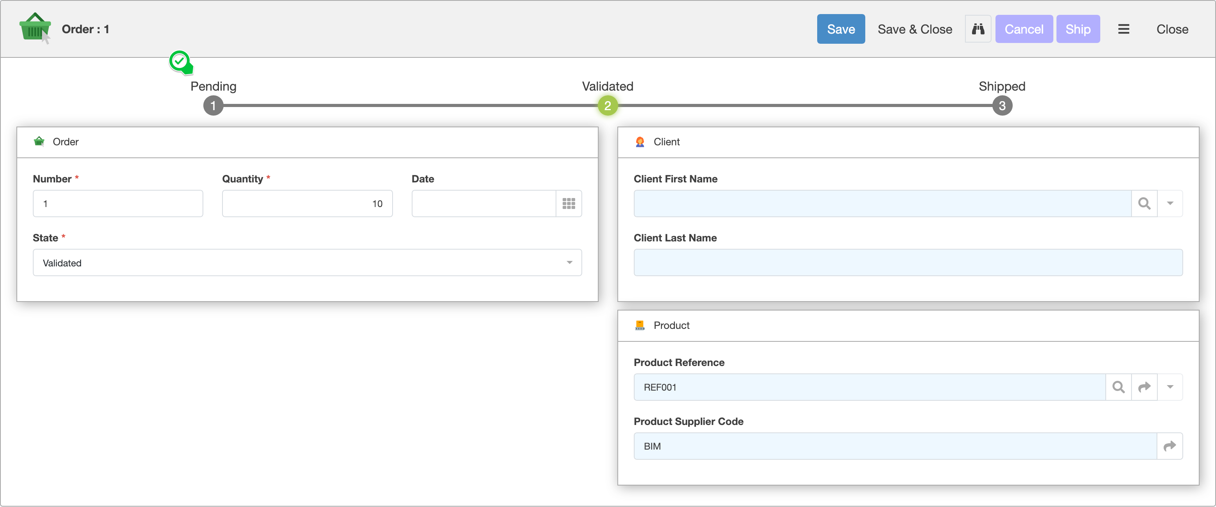Click the Save & Close button
Screen dimensions: 1216x507
[x=915, y=29]
